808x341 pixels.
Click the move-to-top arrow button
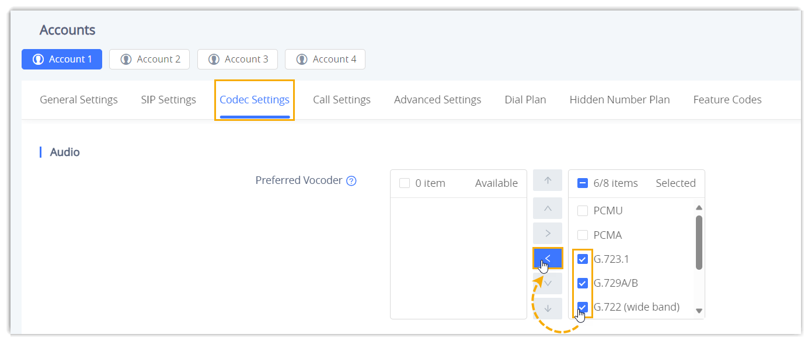(x=547, y=180)
